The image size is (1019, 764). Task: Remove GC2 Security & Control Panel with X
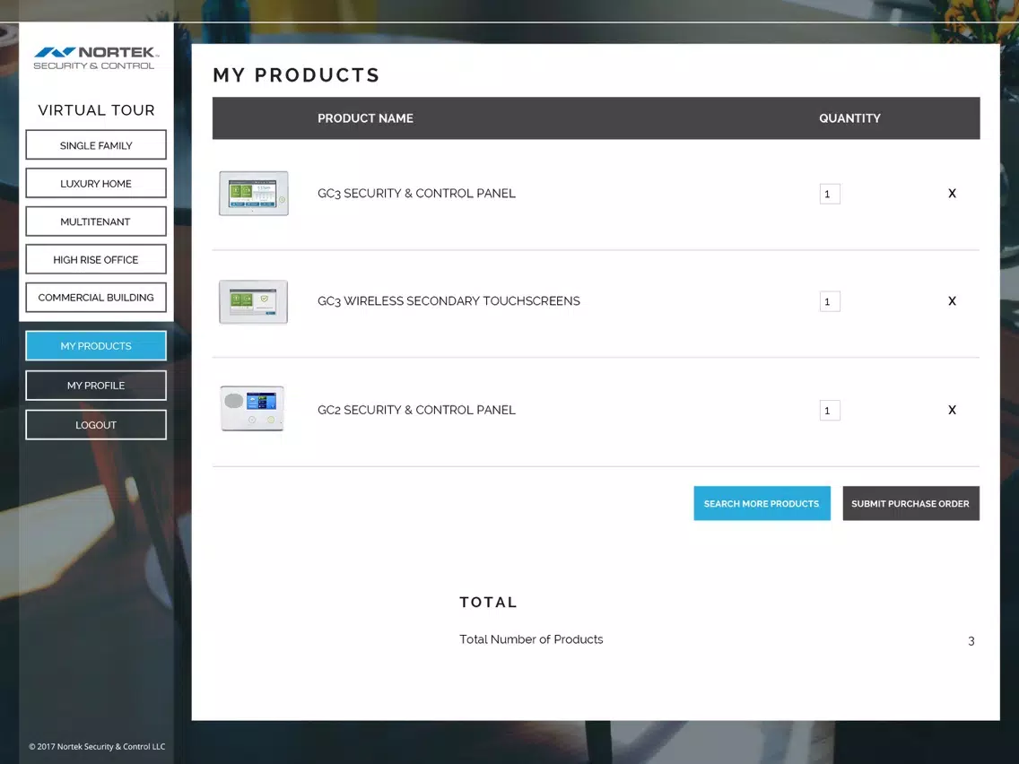[x=952, y=410]
